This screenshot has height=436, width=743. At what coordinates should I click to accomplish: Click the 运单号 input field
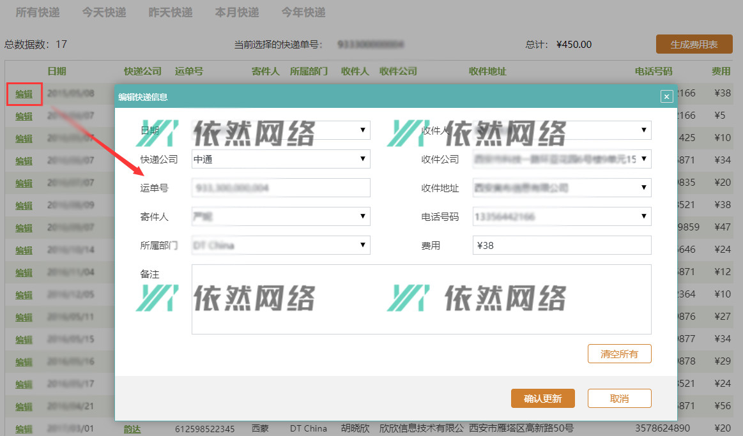[x=280, y=188]
